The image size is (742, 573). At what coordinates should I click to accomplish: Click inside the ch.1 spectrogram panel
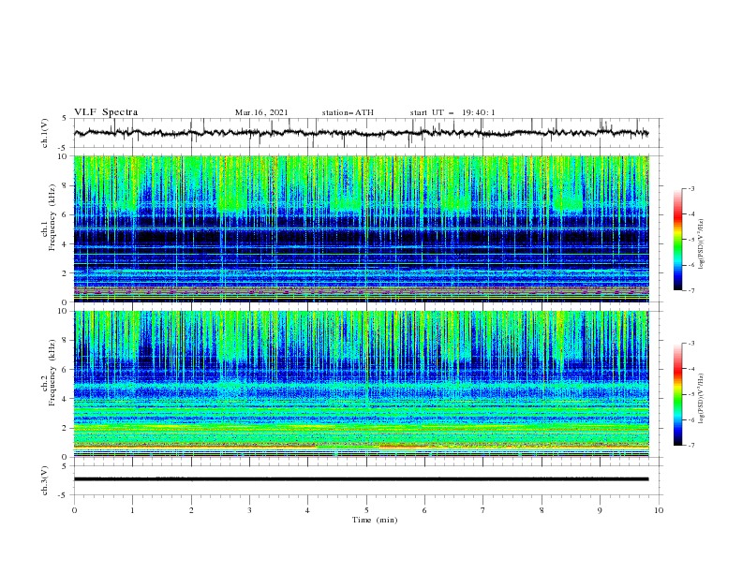[x=361, y=228]
